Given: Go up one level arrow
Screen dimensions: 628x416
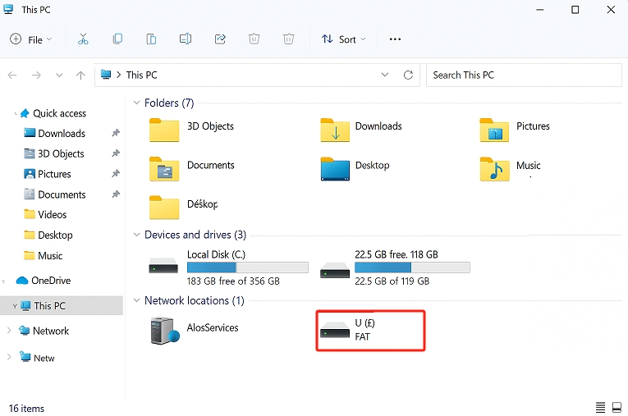Looking at the screenshot, I should [80, 75].
